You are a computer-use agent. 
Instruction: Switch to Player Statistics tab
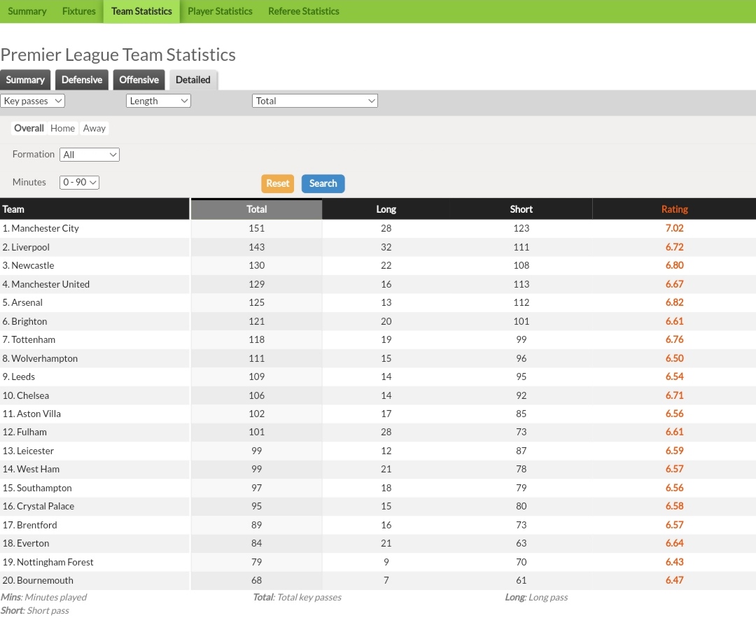click(220, 11)
